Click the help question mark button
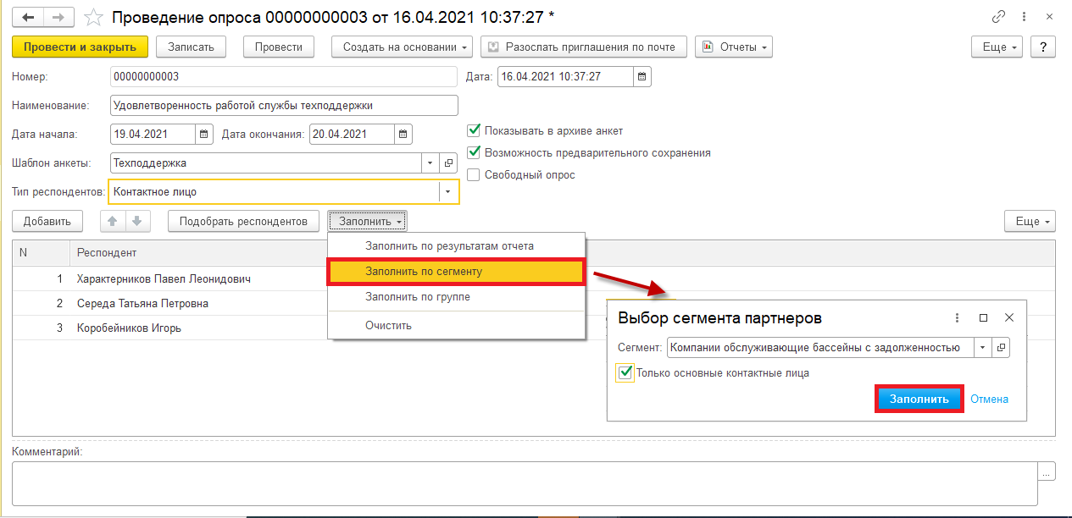The height and width of the screenshot is (518, 1072). [1043, 47]
